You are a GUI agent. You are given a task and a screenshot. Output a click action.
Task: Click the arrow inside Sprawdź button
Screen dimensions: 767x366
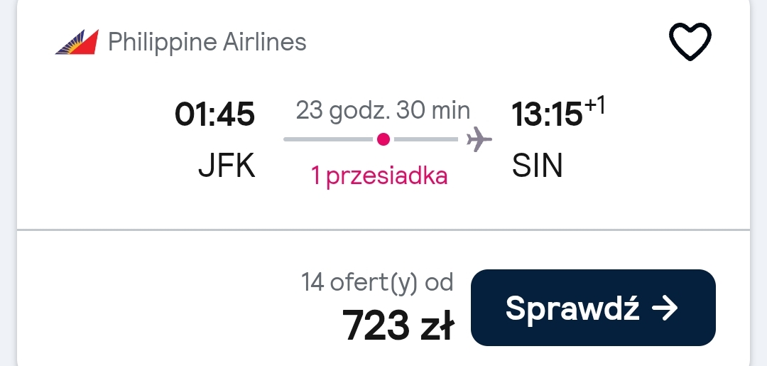tap(665, 308)
